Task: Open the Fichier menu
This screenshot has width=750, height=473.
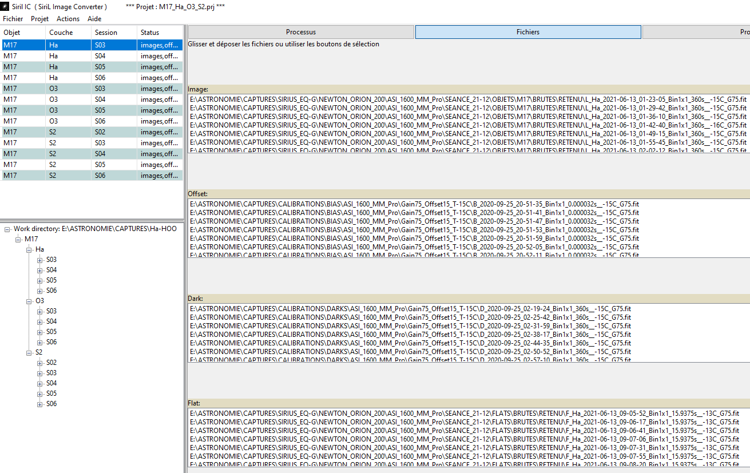Action: coord(13,19)
